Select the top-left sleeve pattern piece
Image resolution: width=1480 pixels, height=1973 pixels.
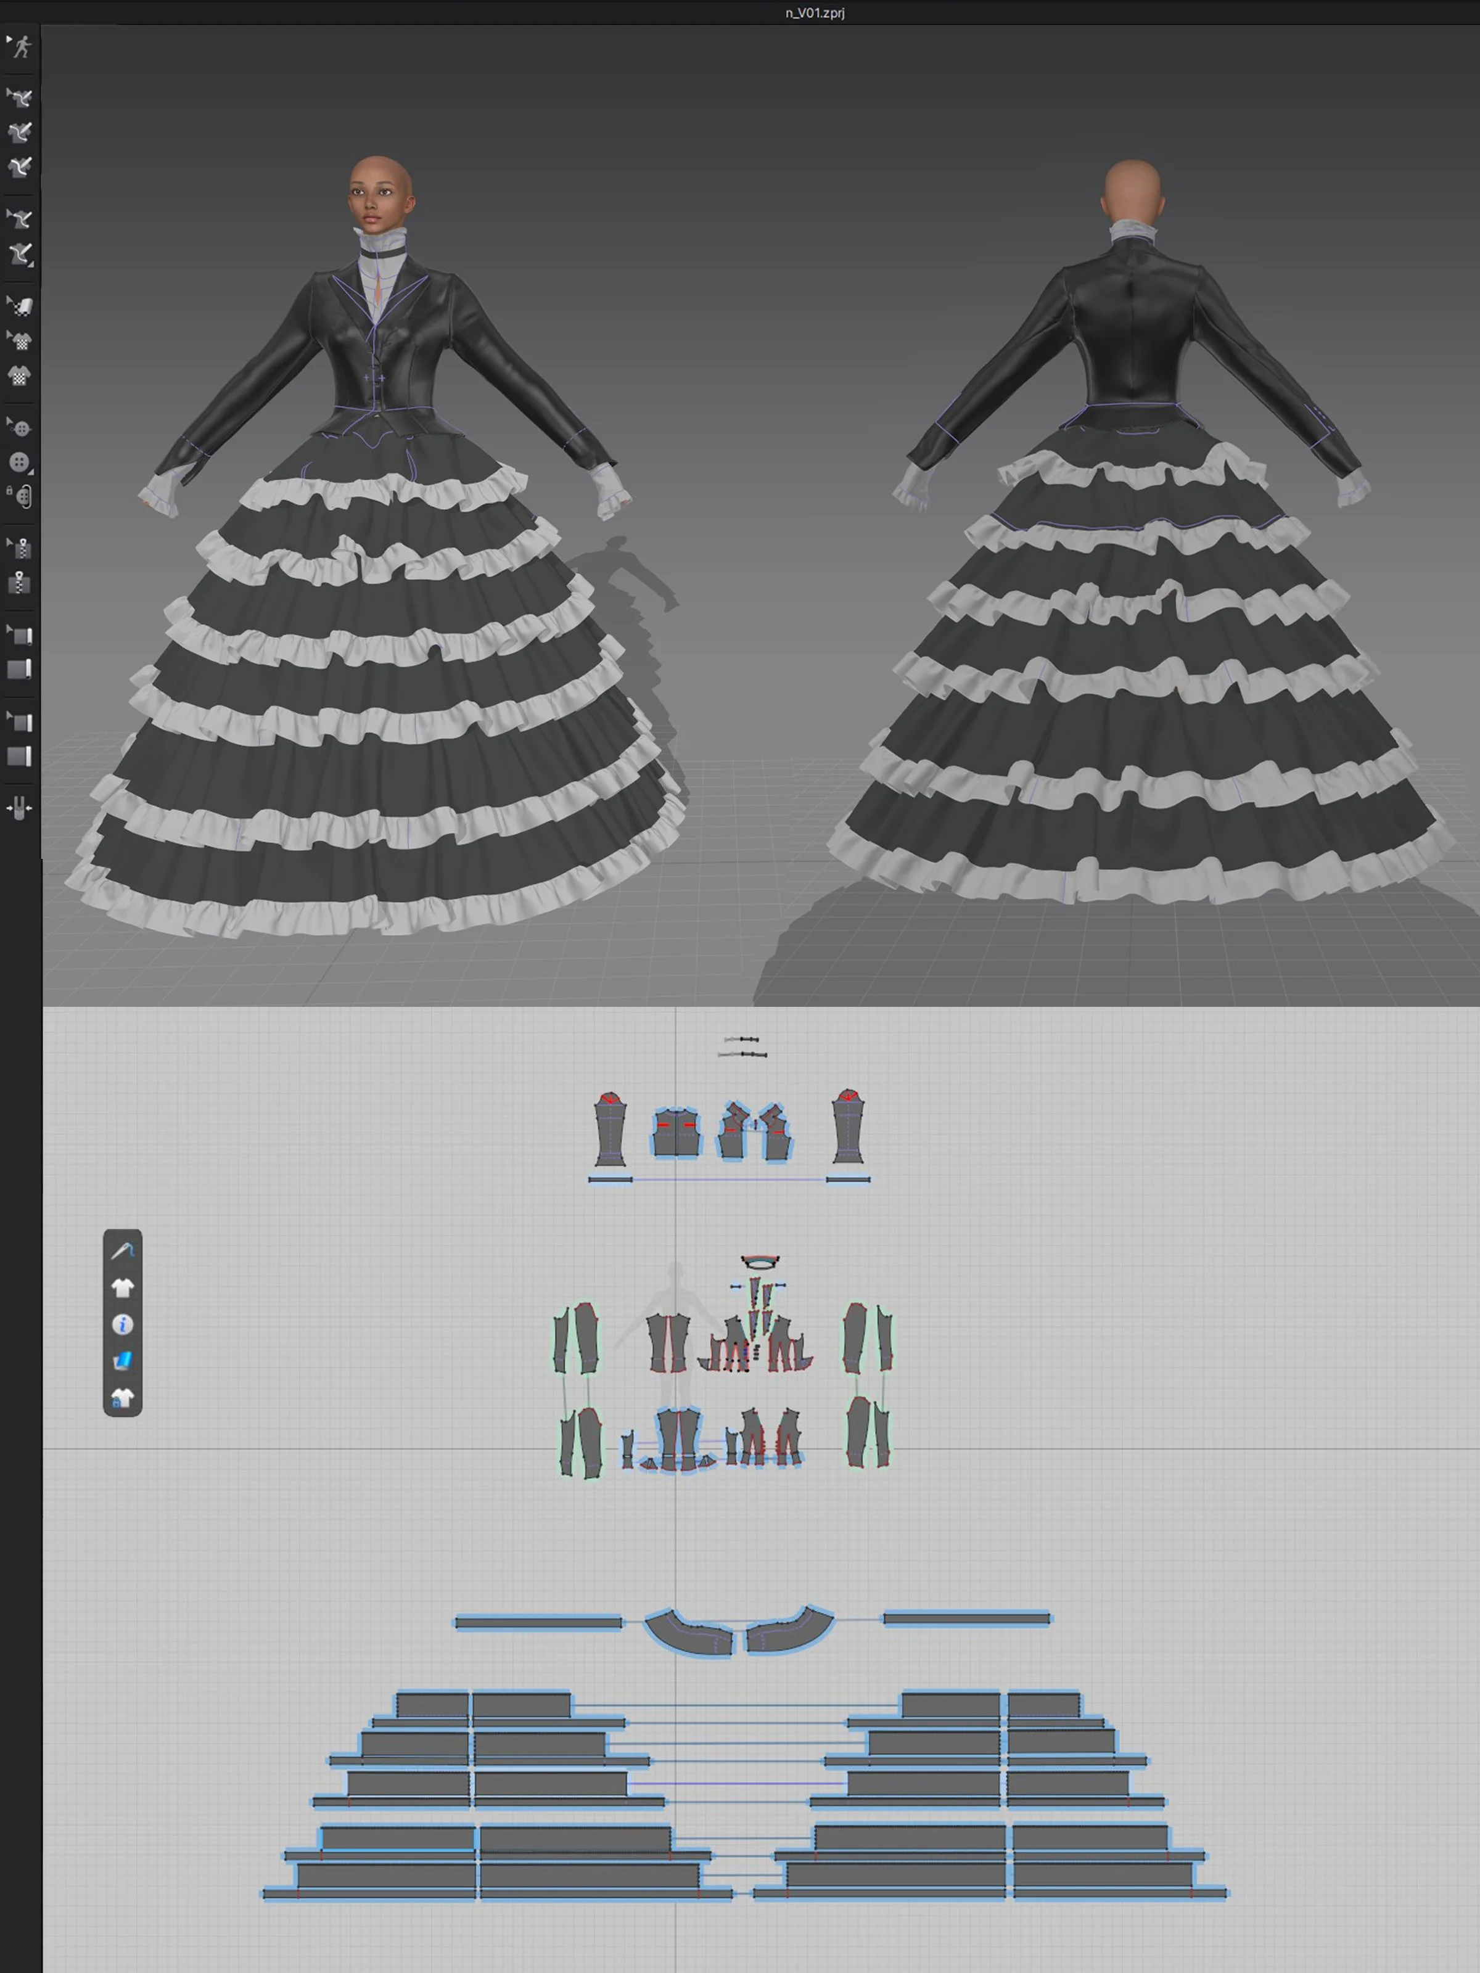610,1129
